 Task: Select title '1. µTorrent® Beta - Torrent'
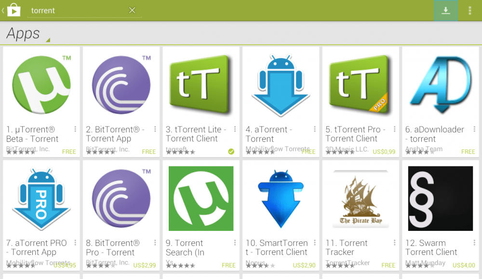click(32, 134)
